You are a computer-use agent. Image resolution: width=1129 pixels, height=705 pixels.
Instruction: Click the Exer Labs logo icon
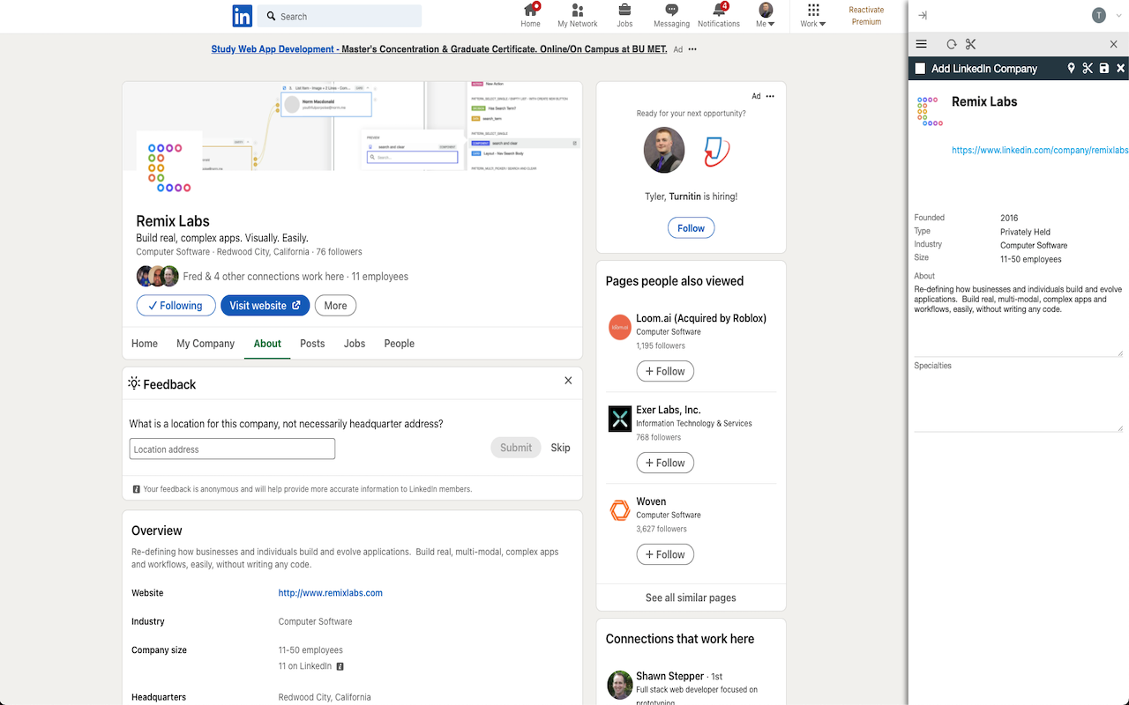(620, 419)
